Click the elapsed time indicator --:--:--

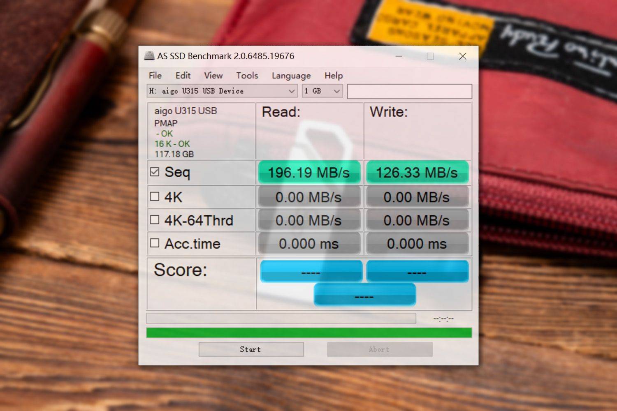pyautogui.click(x=443, y=319)
